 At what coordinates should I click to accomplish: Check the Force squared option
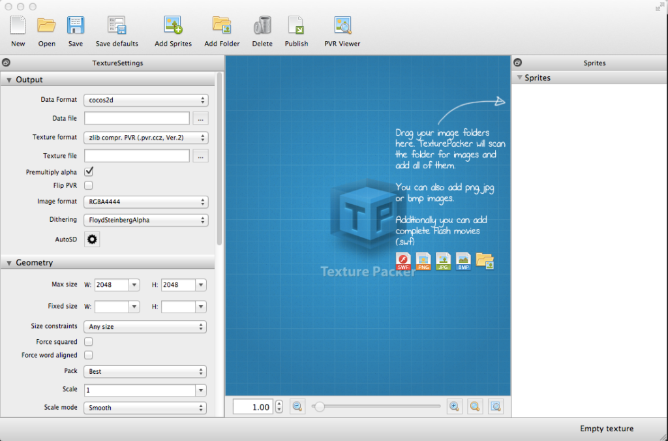(x=89, y=341)
